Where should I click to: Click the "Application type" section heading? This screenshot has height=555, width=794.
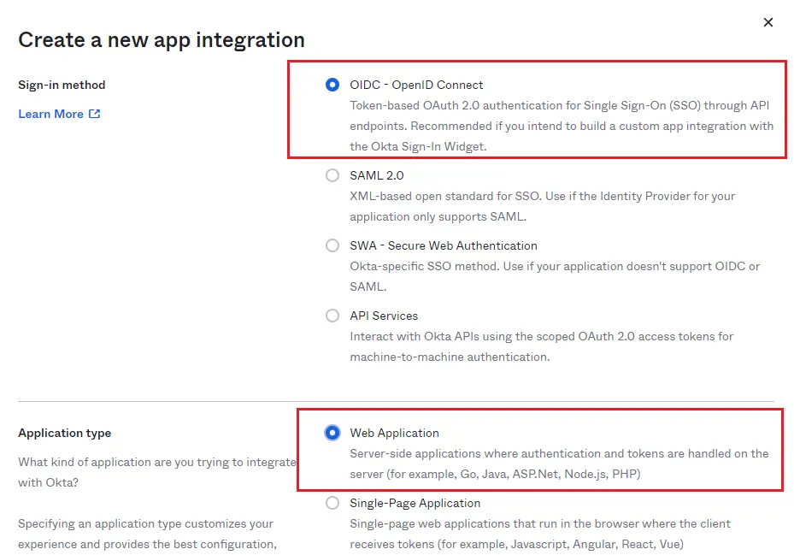coord(64,433)
